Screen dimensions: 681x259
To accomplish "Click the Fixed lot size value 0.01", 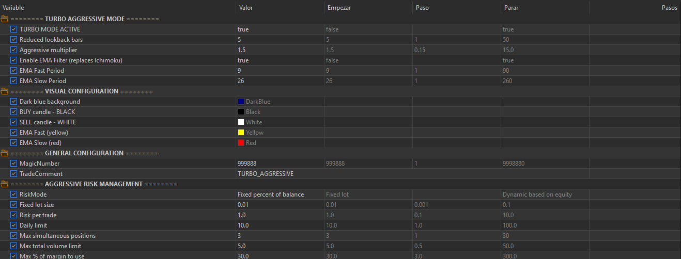I will pos(243,205).
